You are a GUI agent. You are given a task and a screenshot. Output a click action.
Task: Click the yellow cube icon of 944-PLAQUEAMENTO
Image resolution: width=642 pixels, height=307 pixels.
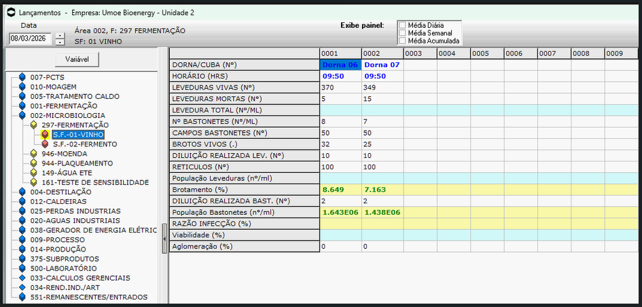(x=33, y=163)
